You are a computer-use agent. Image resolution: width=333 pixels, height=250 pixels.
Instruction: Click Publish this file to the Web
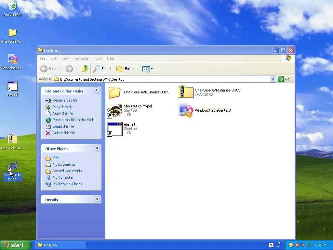[x=73, y=120]
